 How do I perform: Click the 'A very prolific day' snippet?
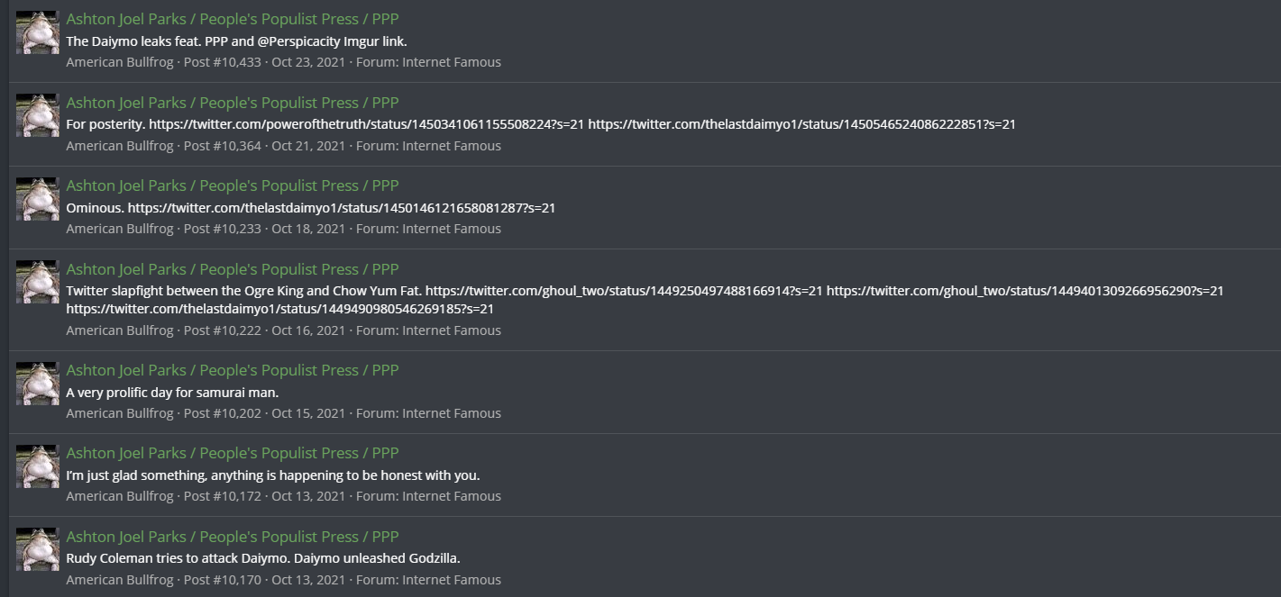tap(172, 393)
